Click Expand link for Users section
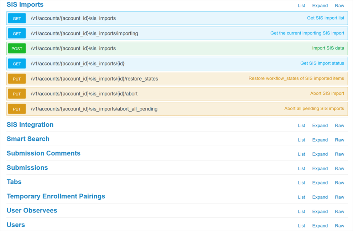The height and width of the screenshot is (231, 353). click(320, 225)
